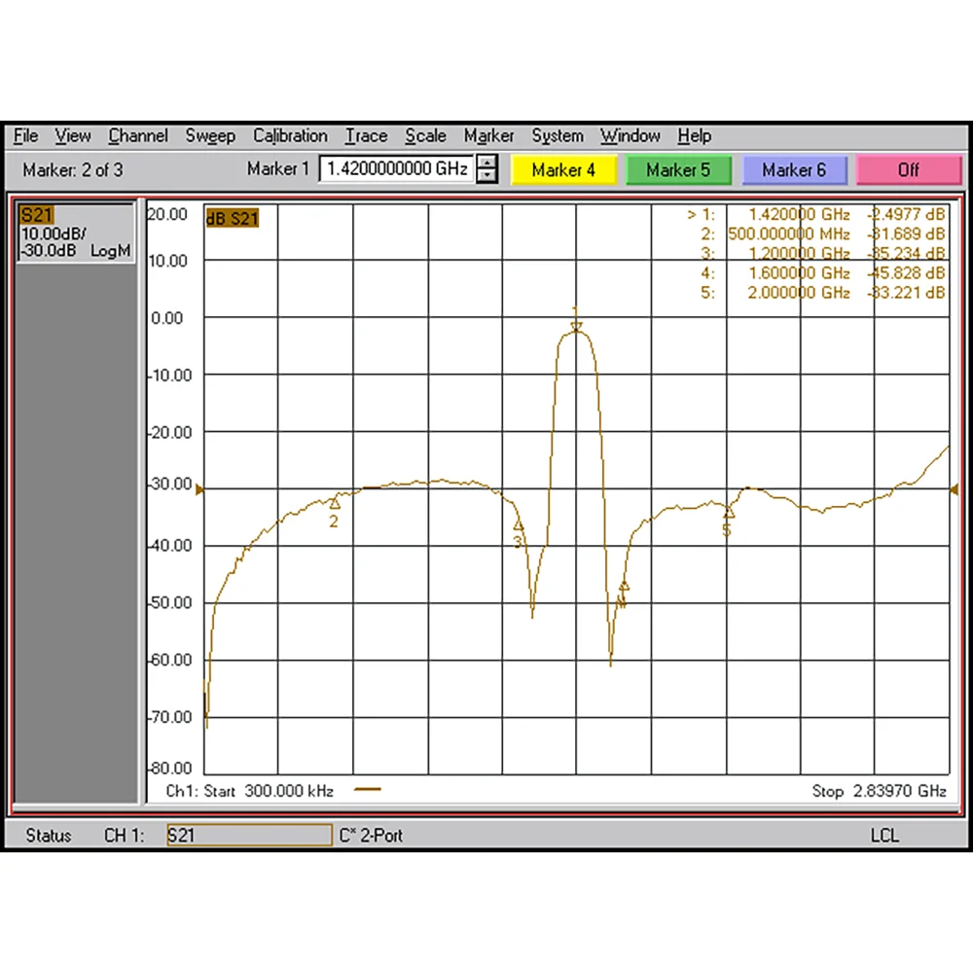Click the right reference level triangle indicator
The width and height of the screenshot is (973, 973).
(x=954, y=489)
